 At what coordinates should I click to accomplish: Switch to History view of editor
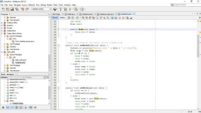pyautogui.click(x=62, y=18)
